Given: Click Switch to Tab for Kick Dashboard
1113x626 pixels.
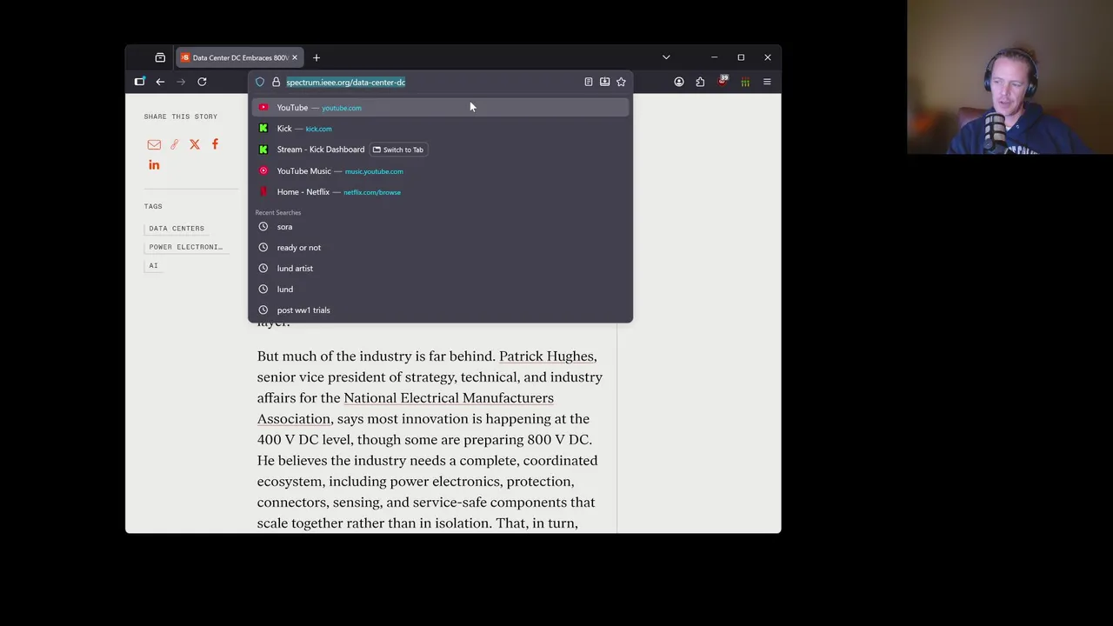Looking at the screenshot, I should 398,150.
